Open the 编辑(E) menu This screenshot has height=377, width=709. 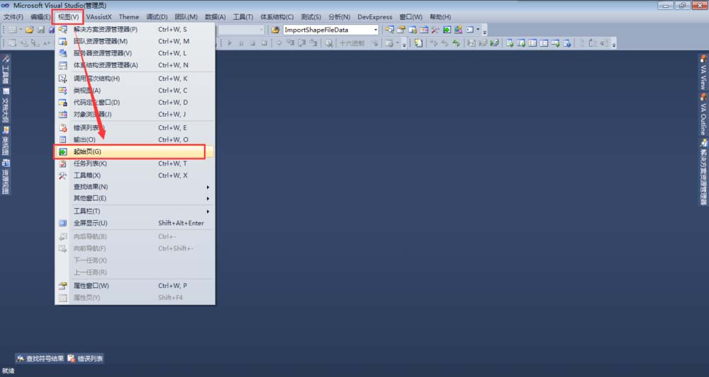click(40, 17)
